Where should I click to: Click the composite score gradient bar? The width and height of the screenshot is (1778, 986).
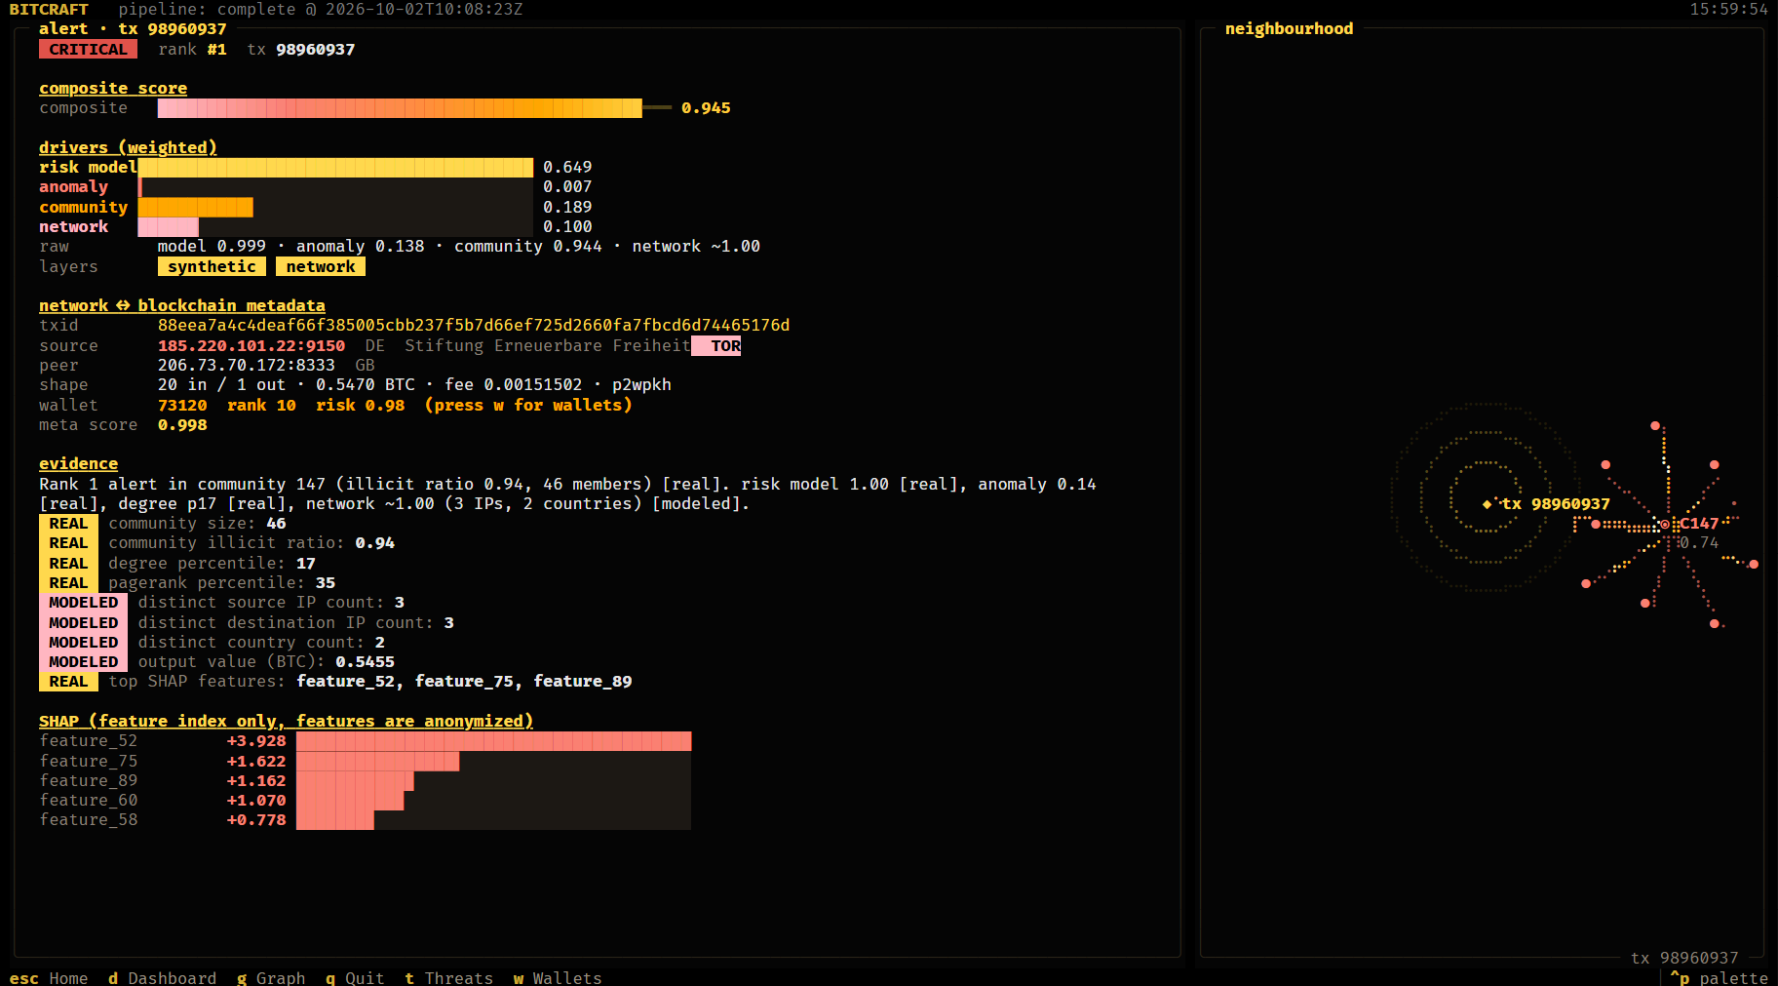pyautogui.click(x=400, y=108)
